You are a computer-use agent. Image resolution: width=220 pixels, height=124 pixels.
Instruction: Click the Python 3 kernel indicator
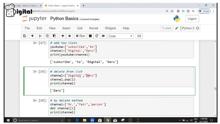click(x=188, y=28)
